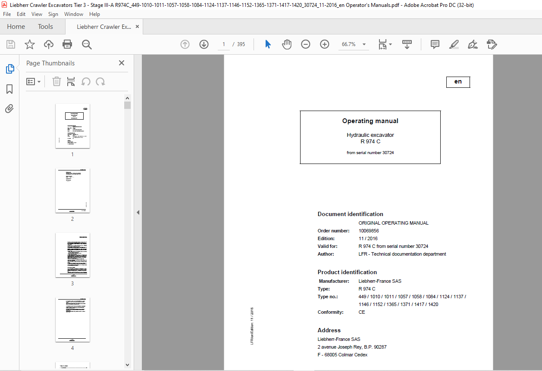This screenshot has height=371, width=542.
Task: Open the View menu
Action: [37, 14]
